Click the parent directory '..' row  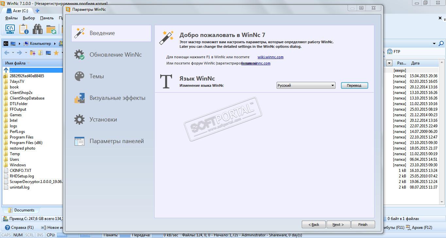33,70
